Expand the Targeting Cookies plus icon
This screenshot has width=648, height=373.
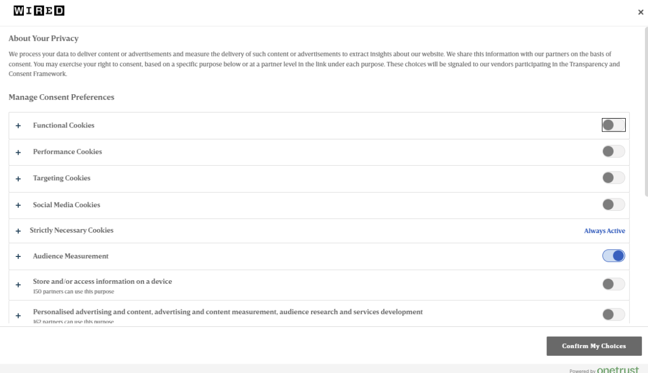[x=18, y=179]
